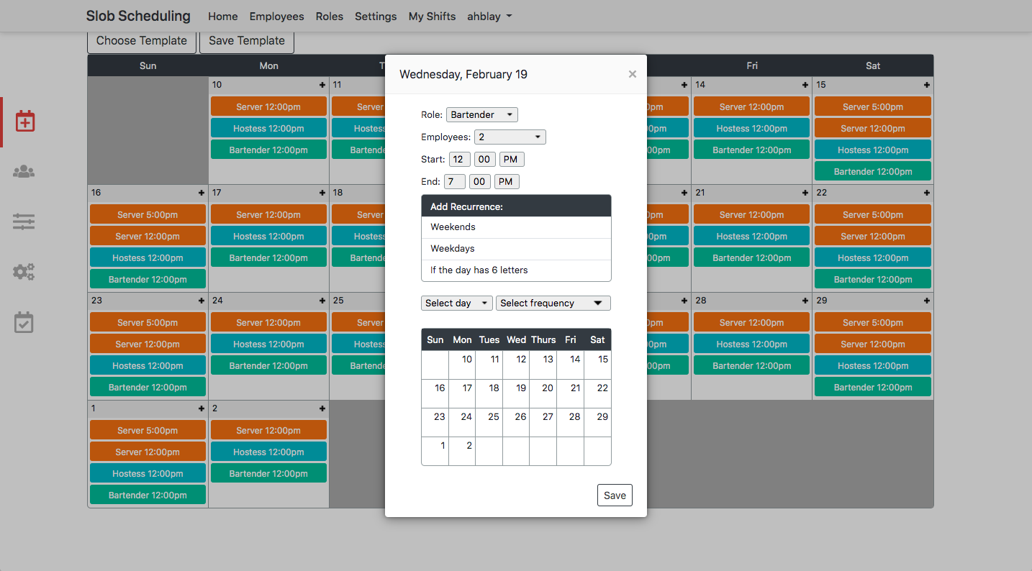Open the Employees count dropdown

pos(510,137)
